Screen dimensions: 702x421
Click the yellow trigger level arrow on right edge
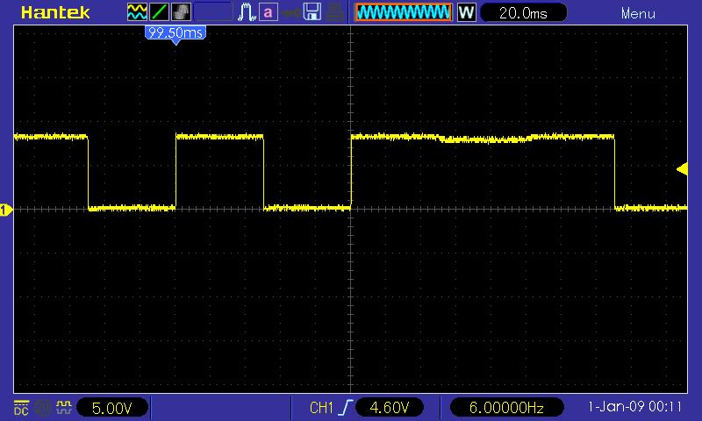[682, 169]
